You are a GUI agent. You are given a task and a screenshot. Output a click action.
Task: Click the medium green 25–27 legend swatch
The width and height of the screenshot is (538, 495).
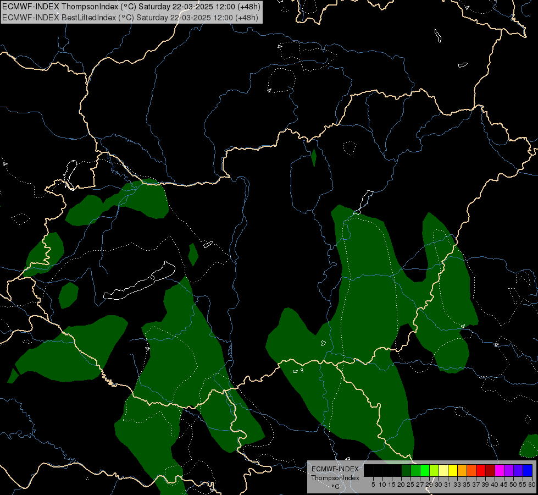[415, 470]
